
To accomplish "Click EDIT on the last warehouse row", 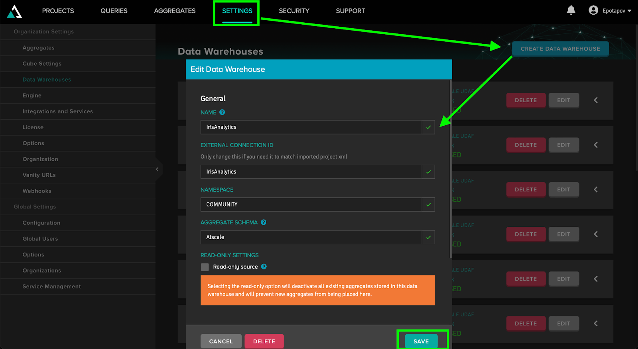I will (564, 324).
